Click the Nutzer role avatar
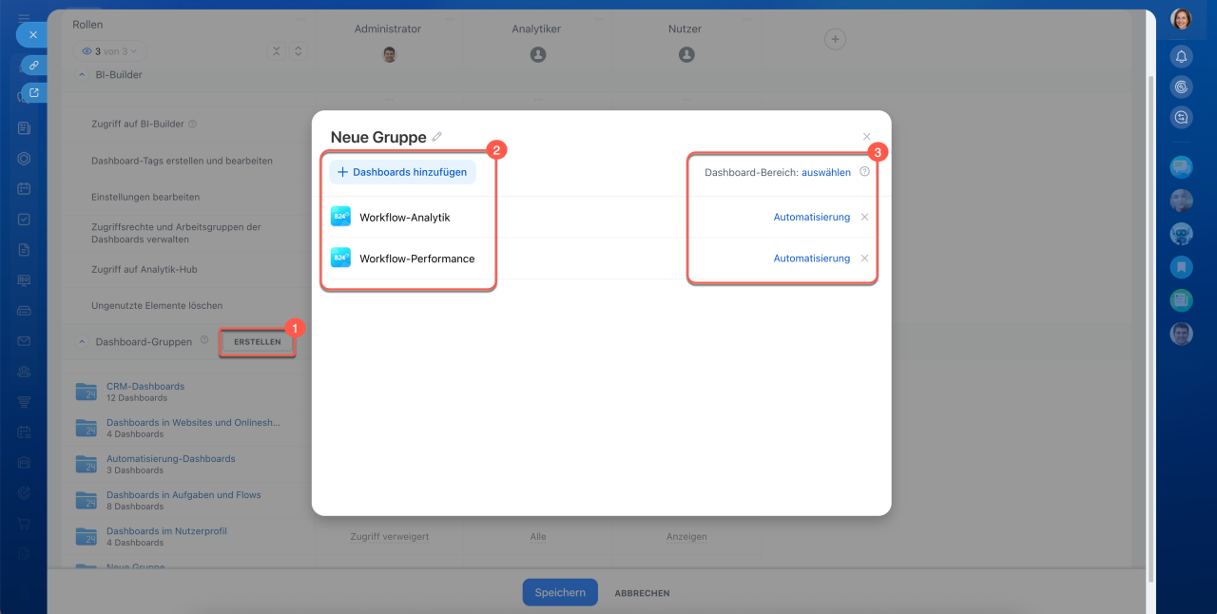The height and width of the screenshot is (614, 1217). 686,55
